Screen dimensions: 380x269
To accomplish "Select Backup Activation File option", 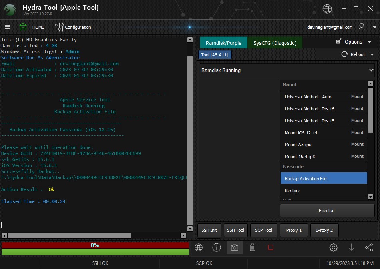I will click(x=324, y=178).
